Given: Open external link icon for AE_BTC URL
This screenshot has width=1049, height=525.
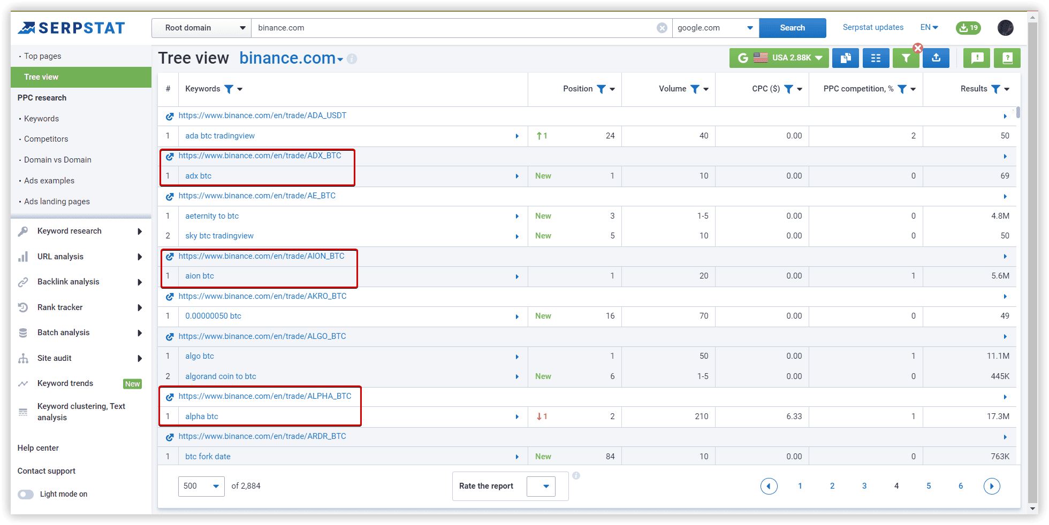Looking at the screenshot, I should click(x=170, y=196).
